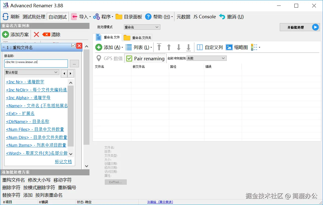Expand the Help (帮助) dropdown arrow
The height and width of the screenshot is (205, 323).
172,17
